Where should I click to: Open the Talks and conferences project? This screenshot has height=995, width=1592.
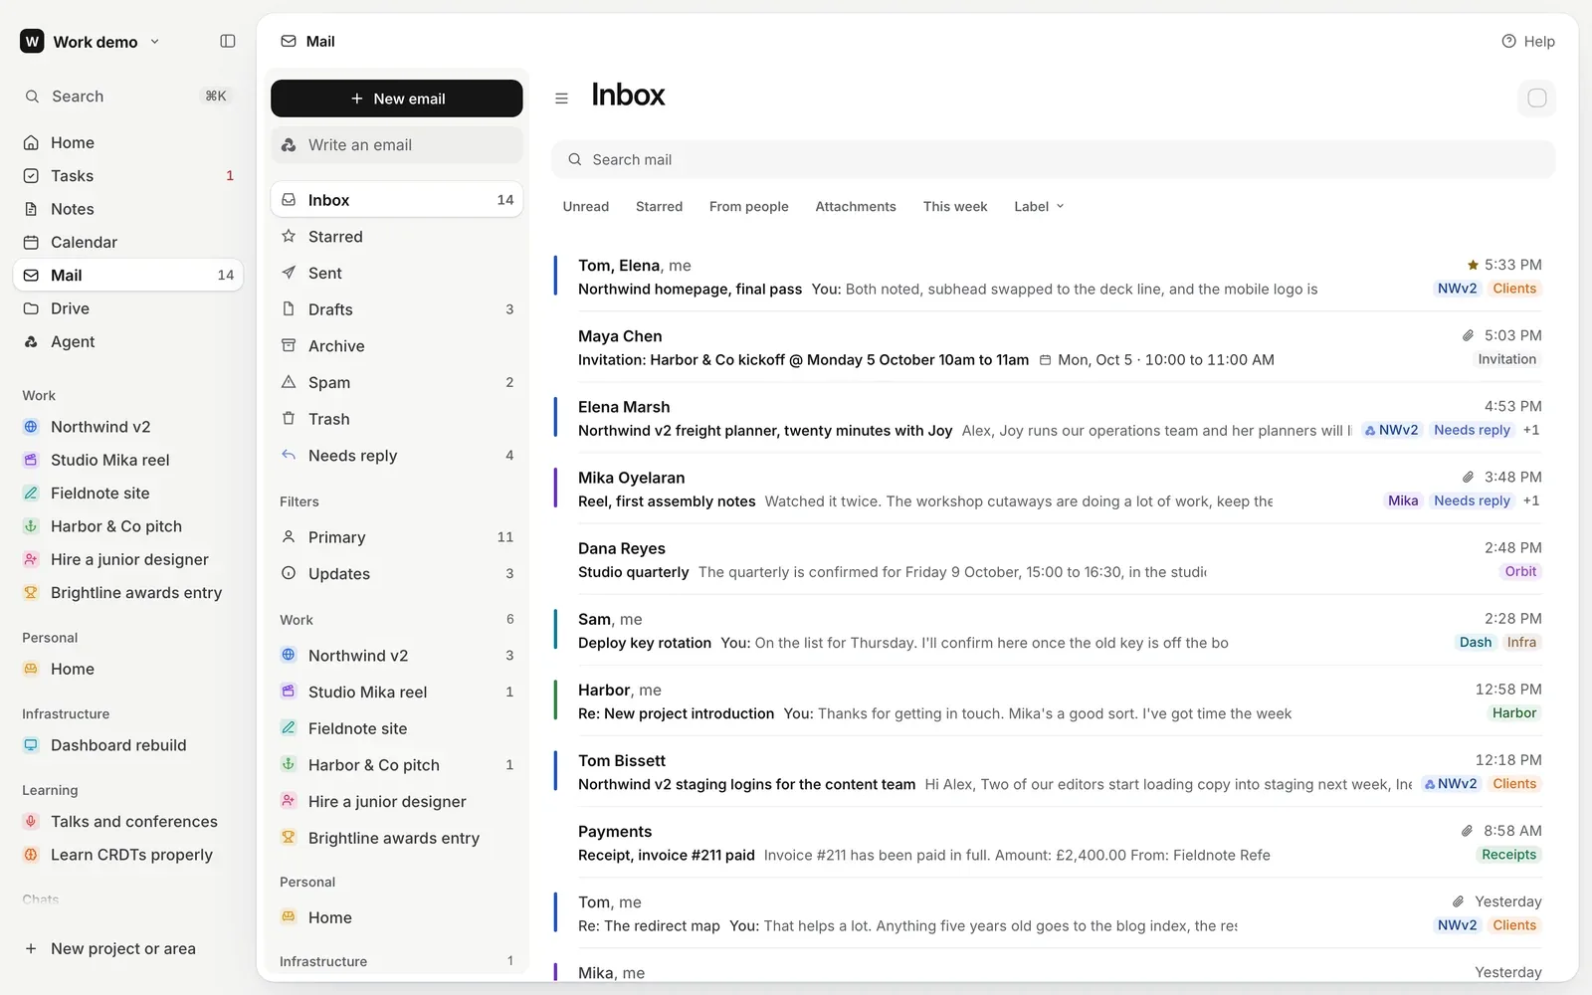coord(128,822)
